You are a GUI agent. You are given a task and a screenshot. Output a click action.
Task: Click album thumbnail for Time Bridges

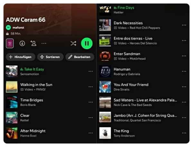(12, 102)
